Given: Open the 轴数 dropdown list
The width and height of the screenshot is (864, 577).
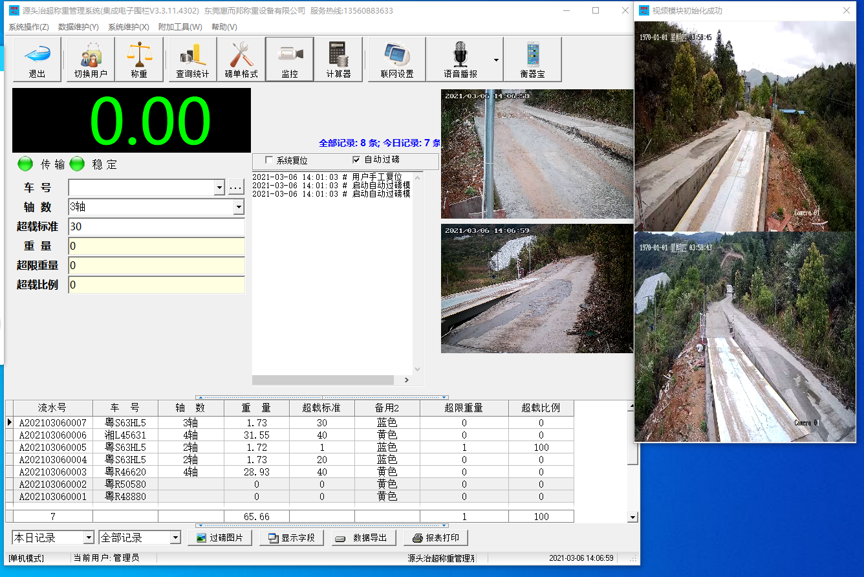Looking at the screenshot, I should 239,207.
